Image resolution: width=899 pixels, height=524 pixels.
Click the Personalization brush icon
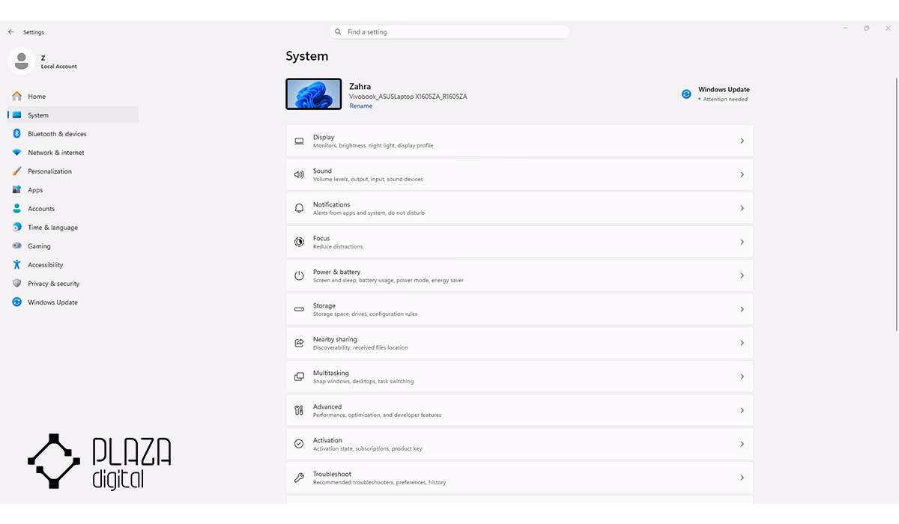click(17, 171)
